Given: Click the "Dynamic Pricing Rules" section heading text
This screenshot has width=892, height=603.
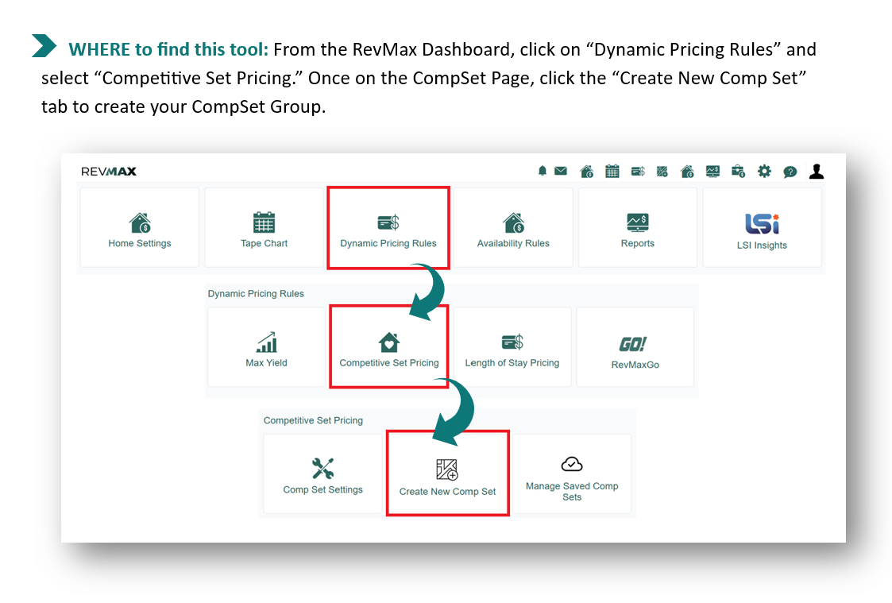Looking at the screenshot, I should pos(256,293).
